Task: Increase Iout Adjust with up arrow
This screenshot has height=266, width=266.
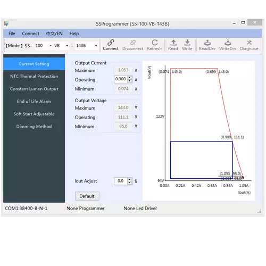Action: pyautogui.click(x=130, y=179)
